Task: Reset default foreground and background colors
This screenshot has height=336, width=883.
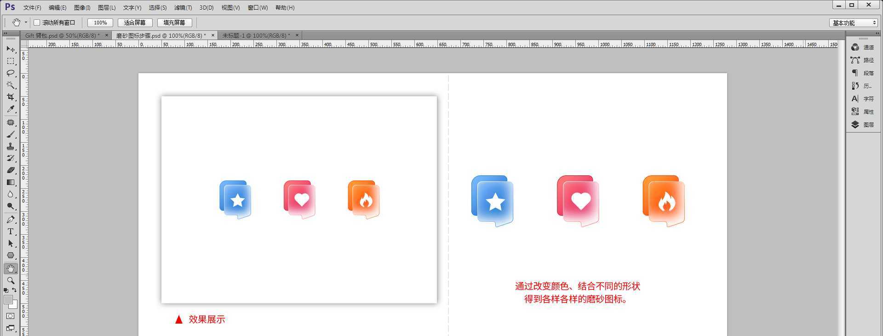Action: point(6,290)
